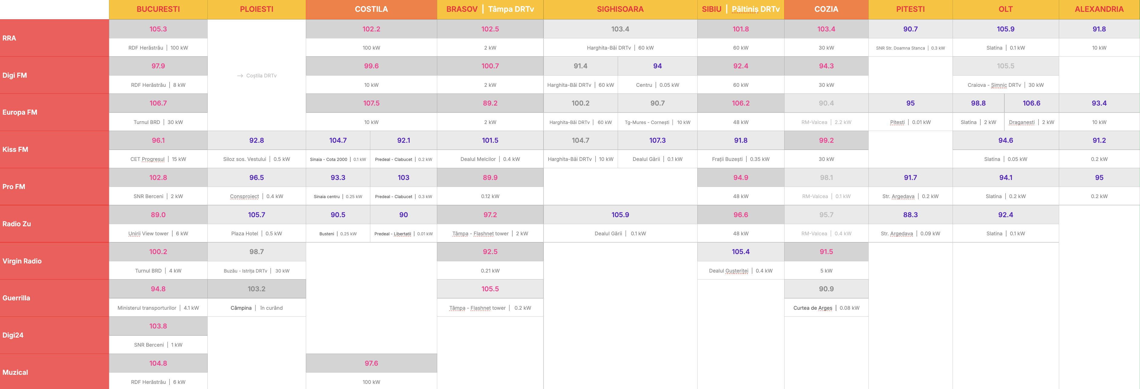1140x389 pixels.
Task: Select Digi24 frequency 103.8
Action: (158, 326)
